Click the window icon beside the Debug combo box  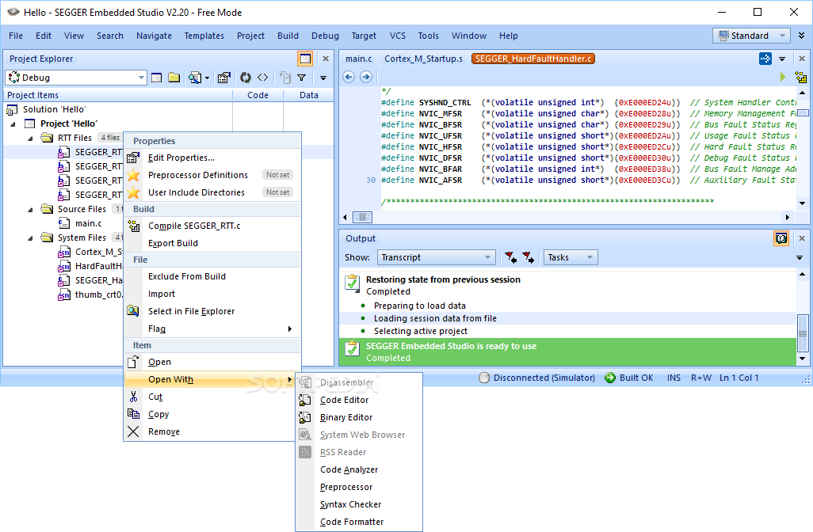click(x=157, y=78)
